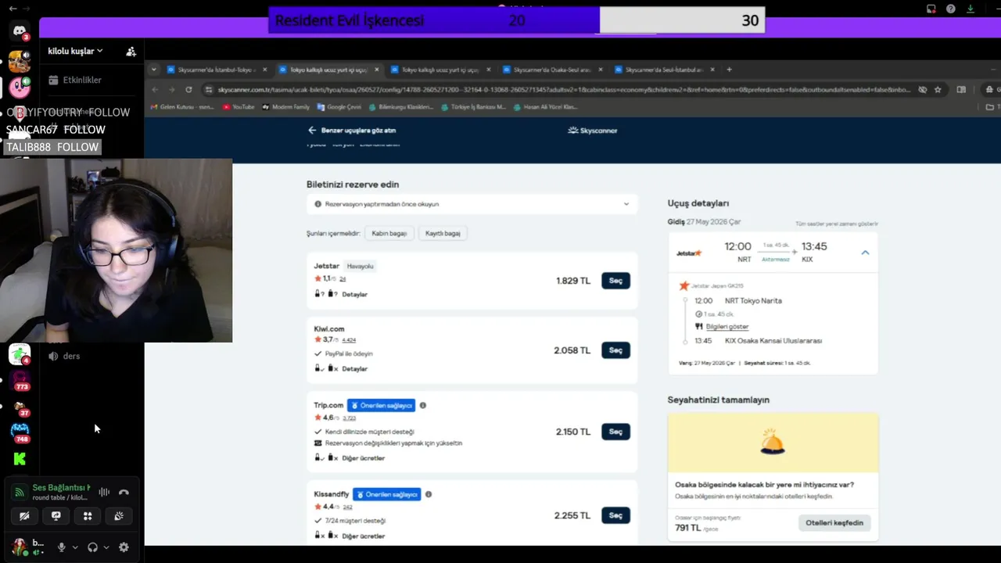The width and height of the screenshot is (1001, 563).
Task: Click Otelleri keşfedin button
Action: [x=834, y=522]
